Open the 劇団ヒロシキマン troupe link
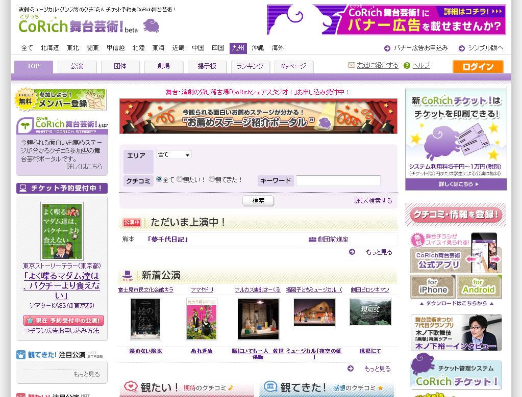 coord(370,290)
